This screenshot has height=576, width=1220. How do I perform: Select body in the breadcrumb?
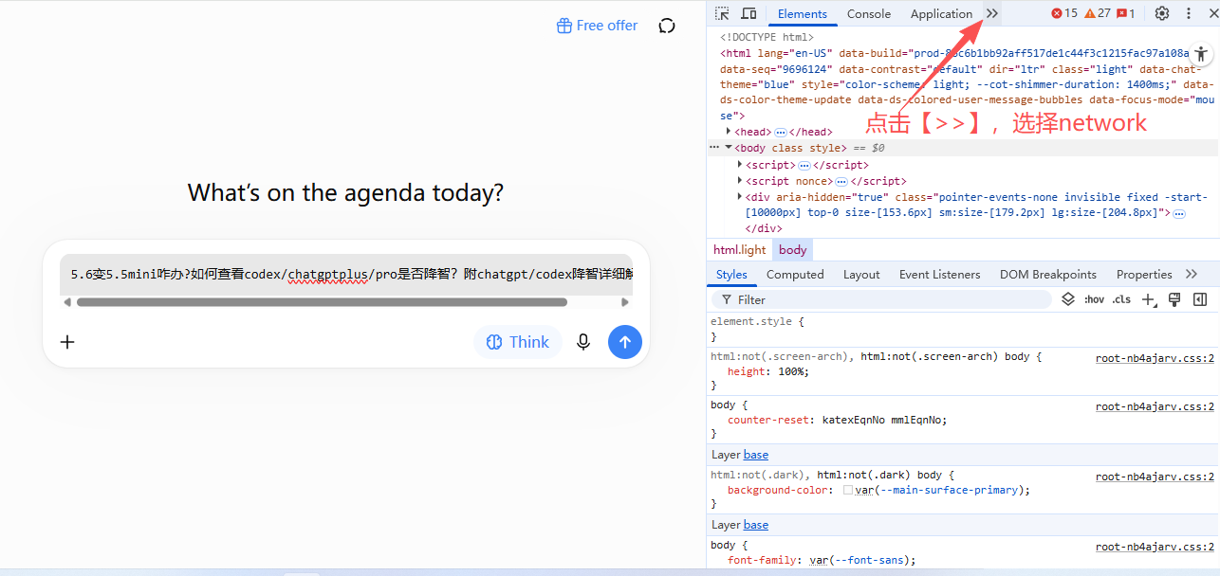point(793,250)
